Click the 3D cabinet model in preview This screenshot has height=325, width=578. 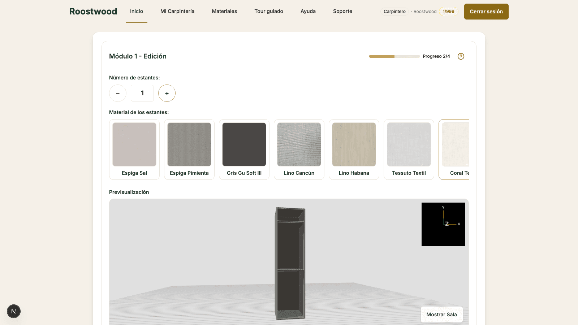(x=290, y=264)
